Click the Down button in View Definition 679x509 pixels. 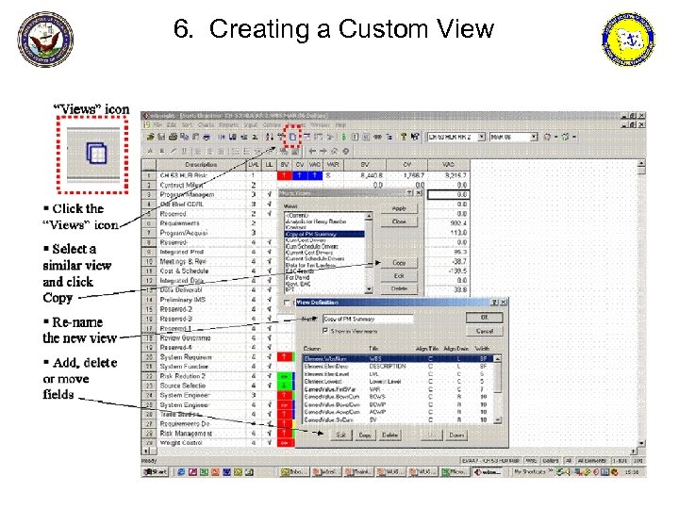[456, 435]
